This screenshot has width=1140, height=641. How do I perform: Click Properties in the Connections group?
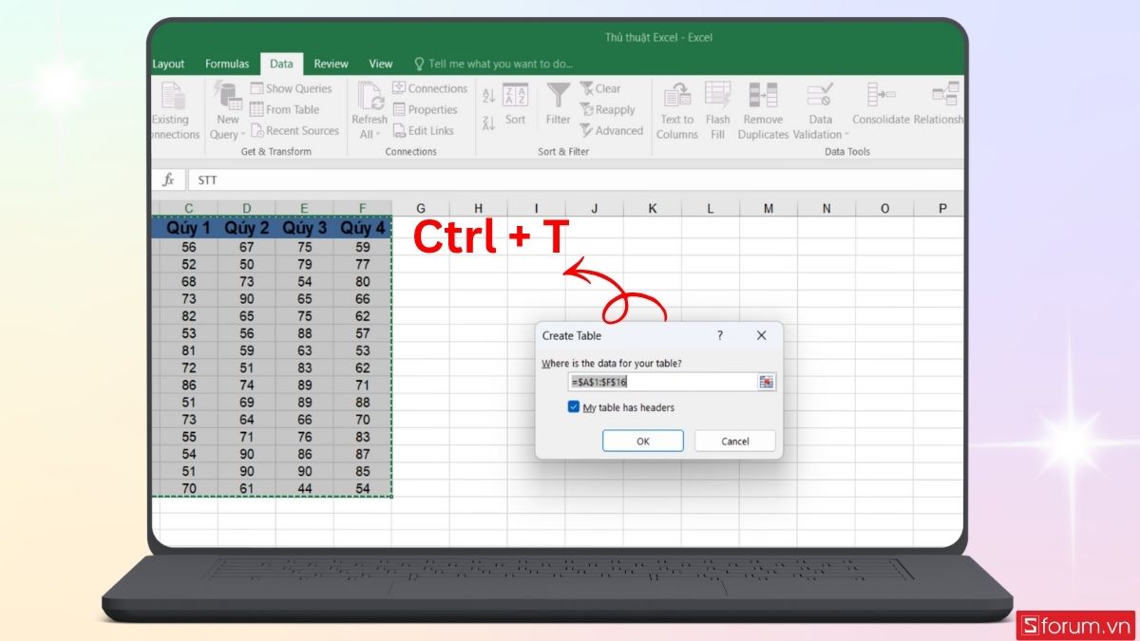pos(425,109)
